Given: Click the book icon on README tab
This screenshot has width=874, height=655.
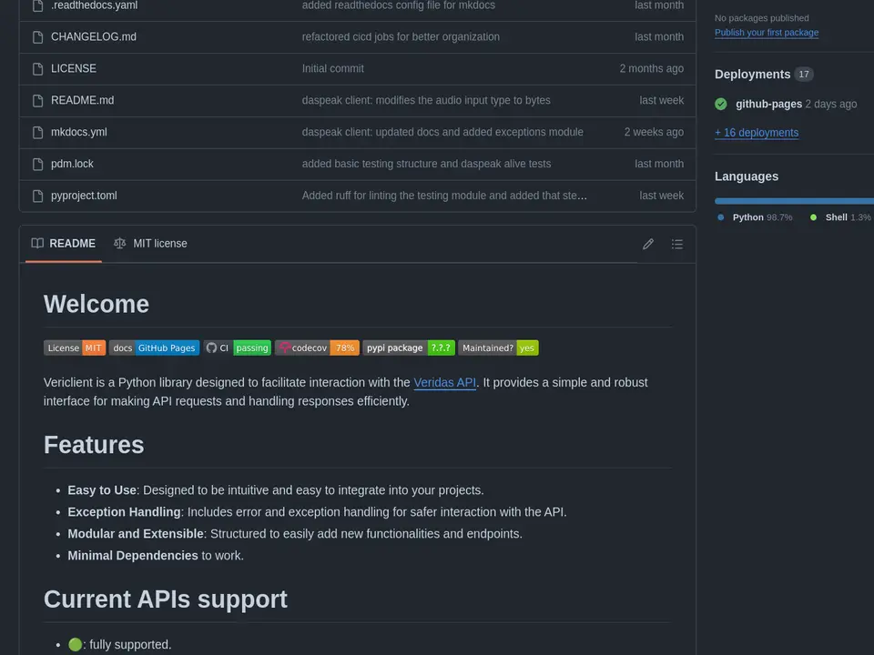Looking at the screenshot, I should 37,244.
